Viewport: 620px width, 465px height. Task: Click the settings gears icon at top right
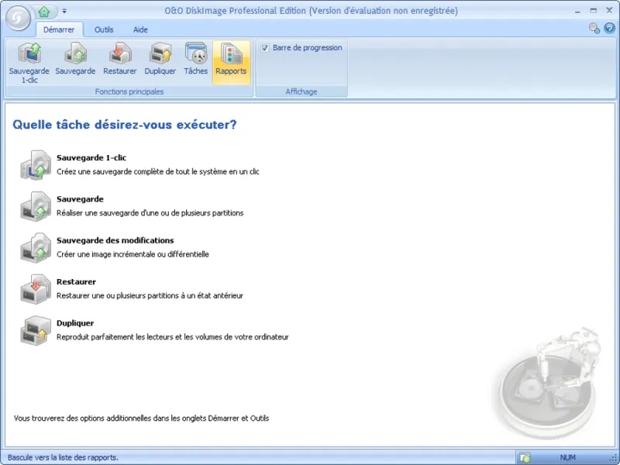(x=594, y=29)
